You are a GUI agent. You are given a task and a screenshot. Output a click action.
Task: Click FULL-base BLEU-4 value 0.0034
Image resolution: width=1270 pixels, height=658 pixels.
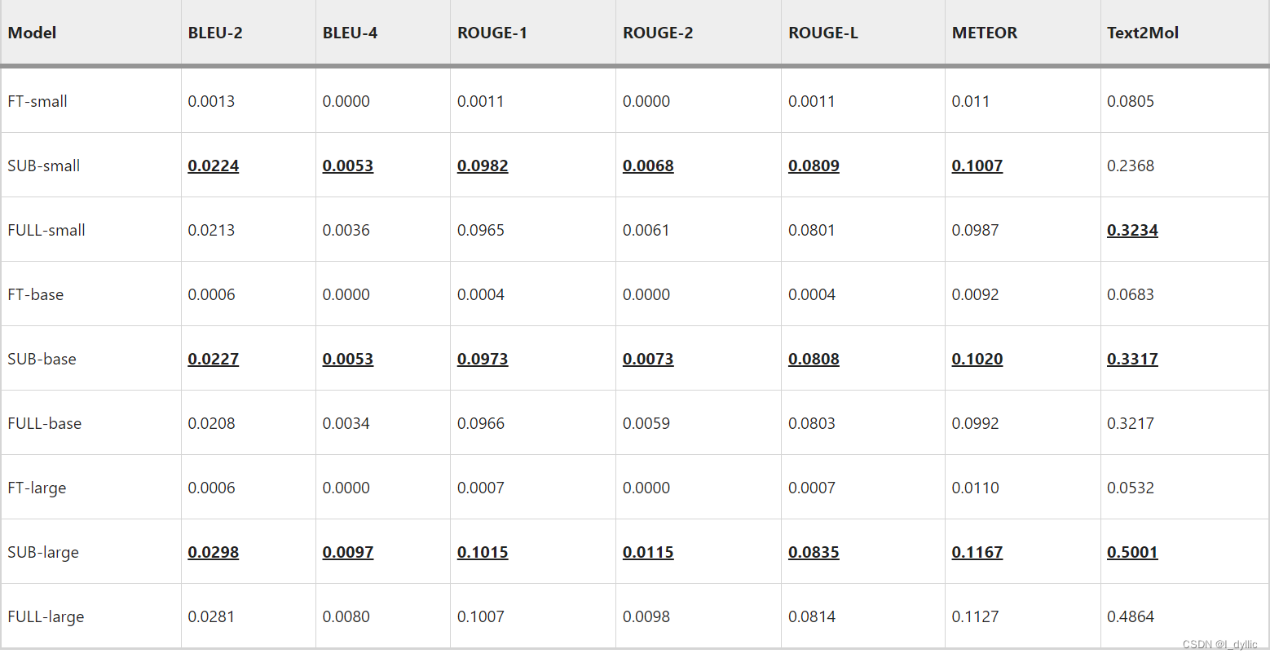(x=346, y=423)
